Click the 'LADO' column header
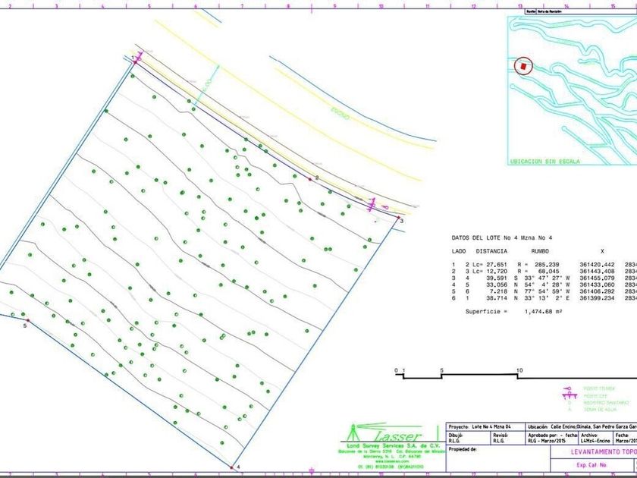637x478 pixels. point(459,251)
